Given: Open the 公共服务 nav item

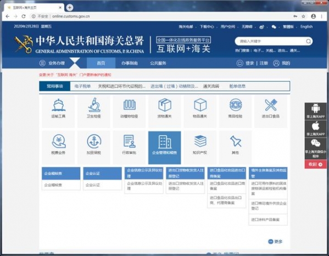Looking at the screenshot, I should 158,63.
